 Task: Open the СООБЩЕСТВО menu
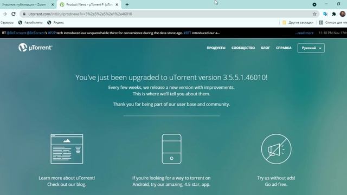(x=243, y=48)
